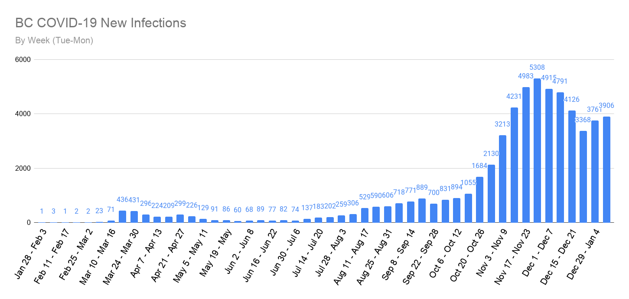Select the bar with value 4983
This screenshot has height=299, width=629.
tap(526, 155)
